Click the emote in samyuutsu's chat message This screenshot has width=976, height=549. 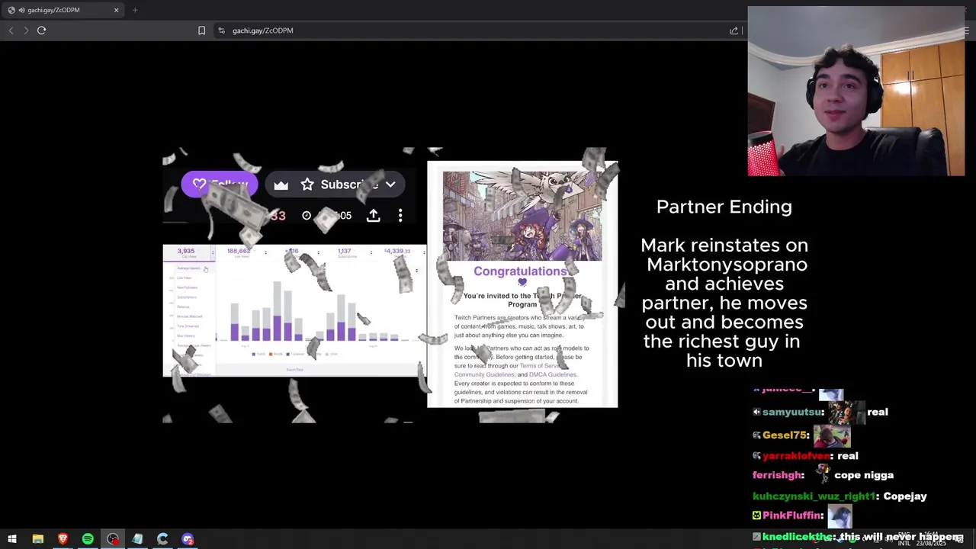[846, 413]
